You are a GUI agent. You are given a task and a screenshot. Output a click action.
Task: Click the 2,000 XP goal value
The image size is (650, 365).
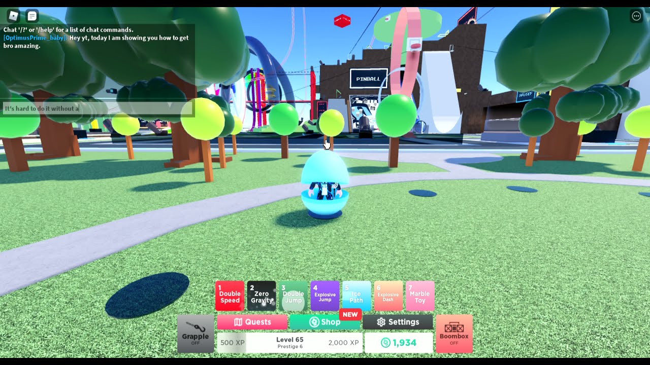click(x=343, y=343)
